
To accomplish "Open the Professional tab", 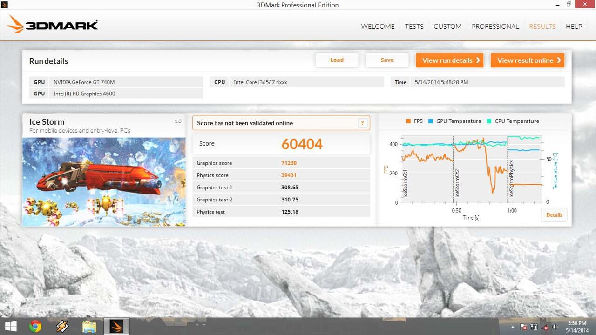I will pos(495,27).
